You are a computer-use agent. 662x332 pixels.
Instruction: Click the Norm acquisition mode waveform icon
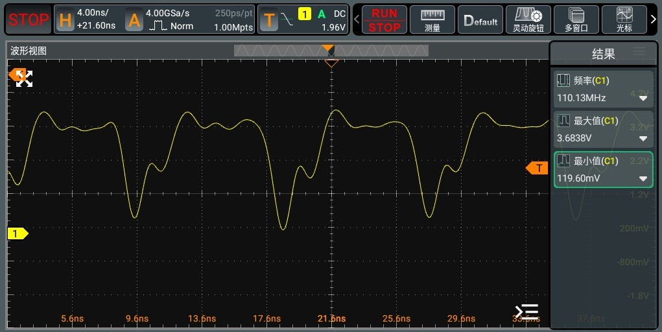click(x=158, y=26)
